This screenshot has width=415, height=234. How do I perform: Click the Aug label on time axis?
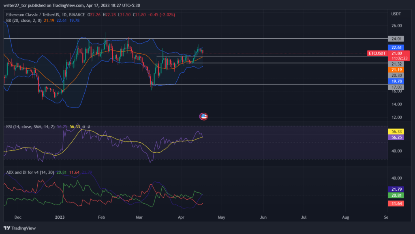click(345, 217)
